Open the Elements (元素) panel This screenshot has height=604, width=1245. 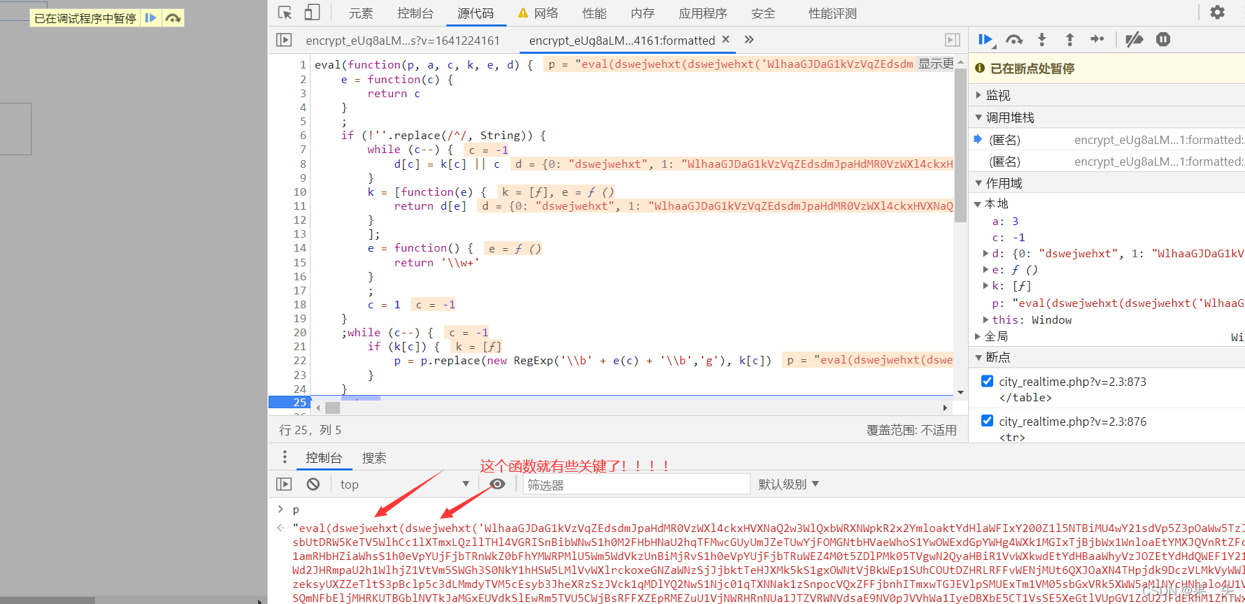[361, 13]
